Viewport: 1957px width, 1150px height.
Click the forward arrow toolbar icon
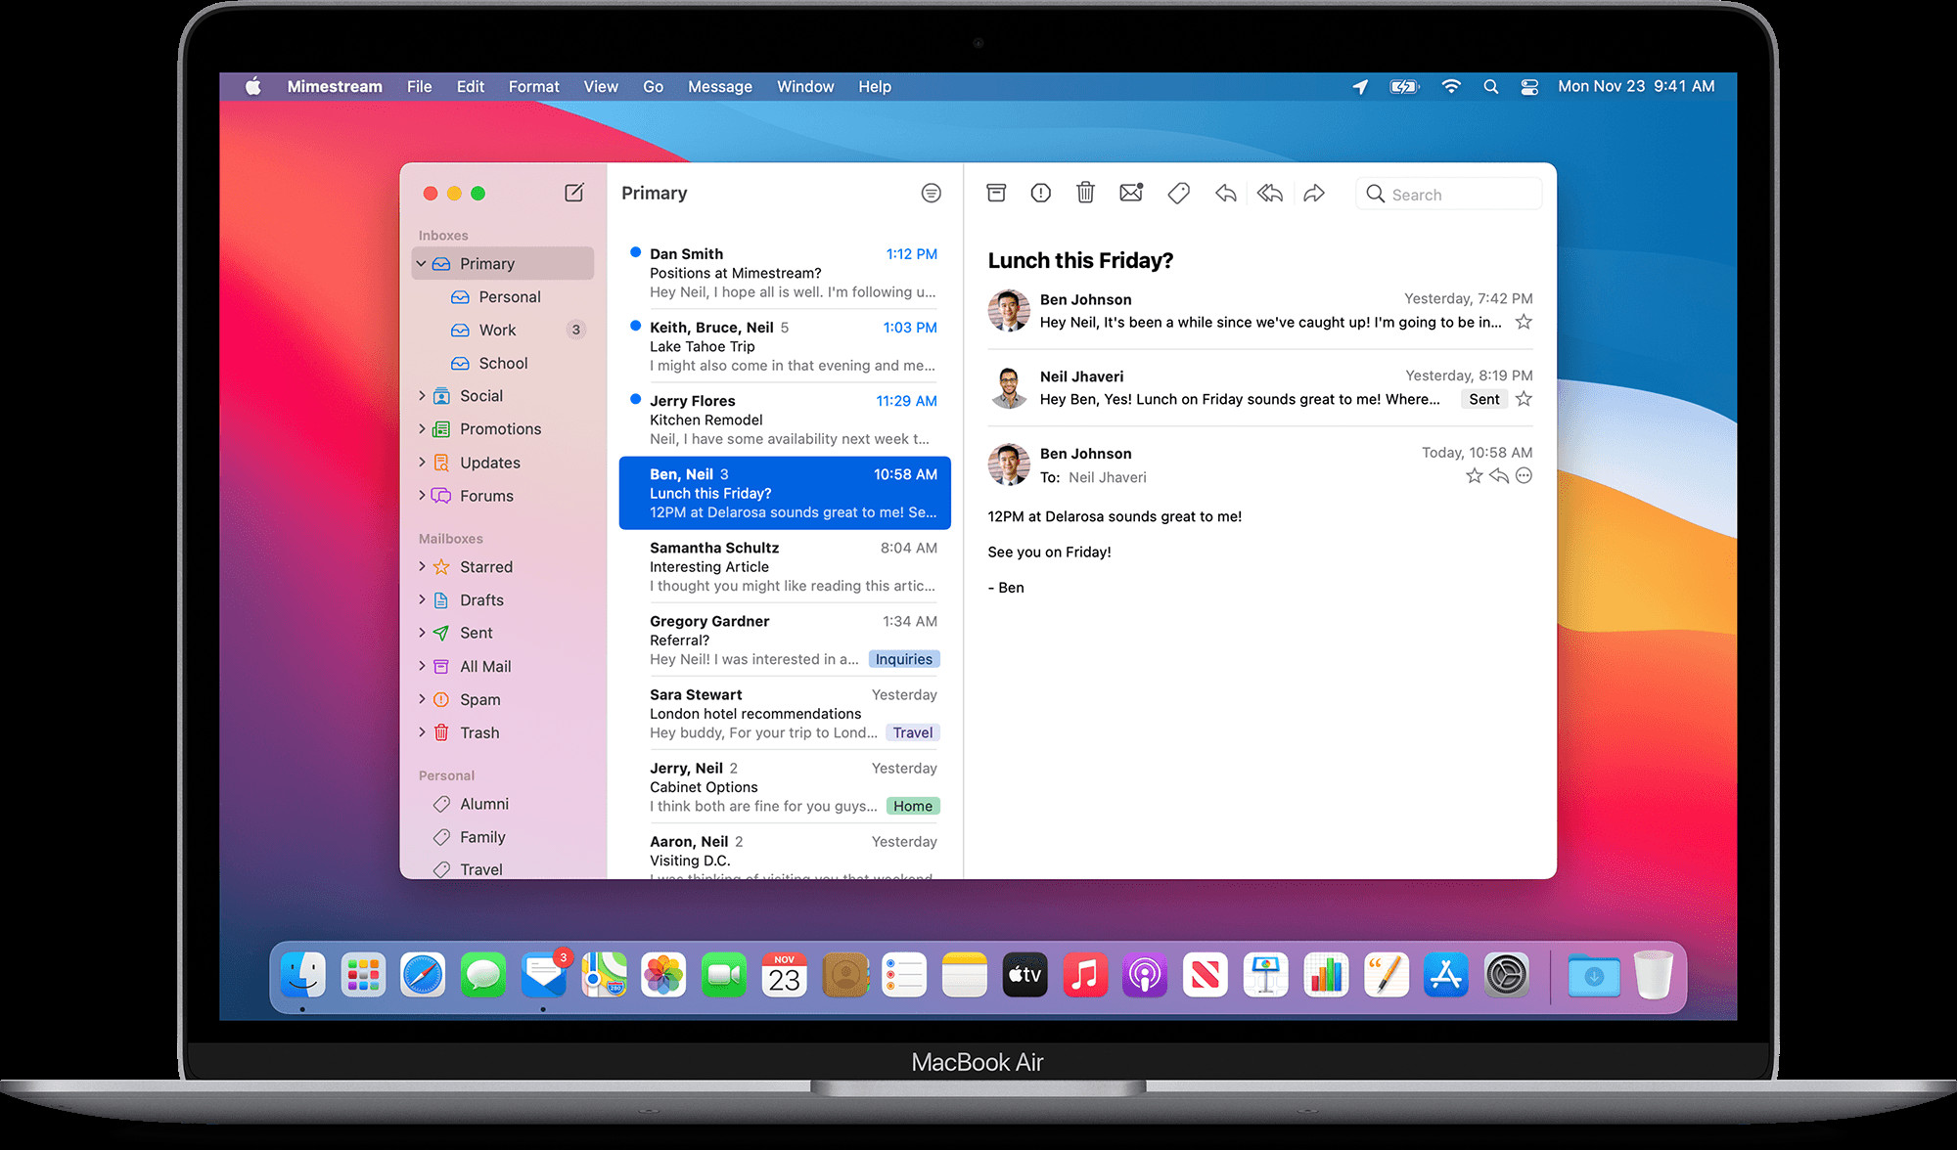click(x=1314, y=193)
